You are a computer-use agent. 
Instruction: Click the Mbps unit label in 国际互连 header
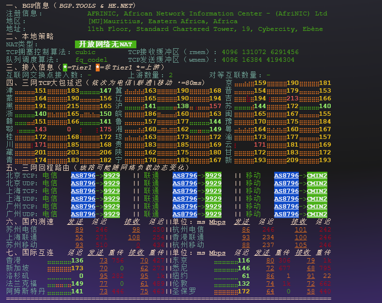click(217, 253)
